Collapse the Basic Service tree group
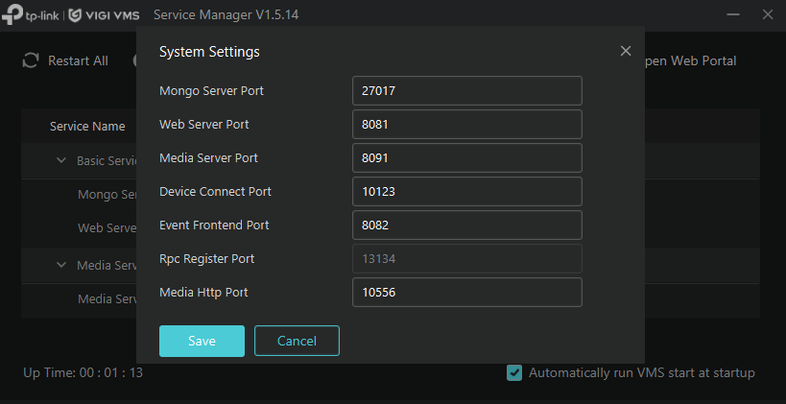This screenshot has height=404, width=786. click(x=61, y=160)
